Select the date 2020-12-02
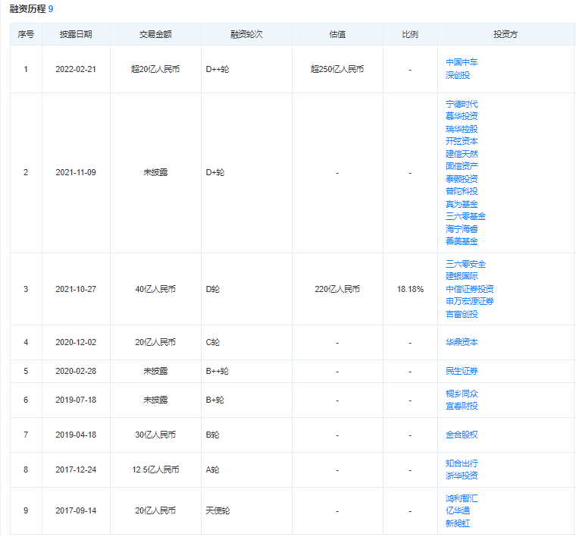 tap(76, 342)
